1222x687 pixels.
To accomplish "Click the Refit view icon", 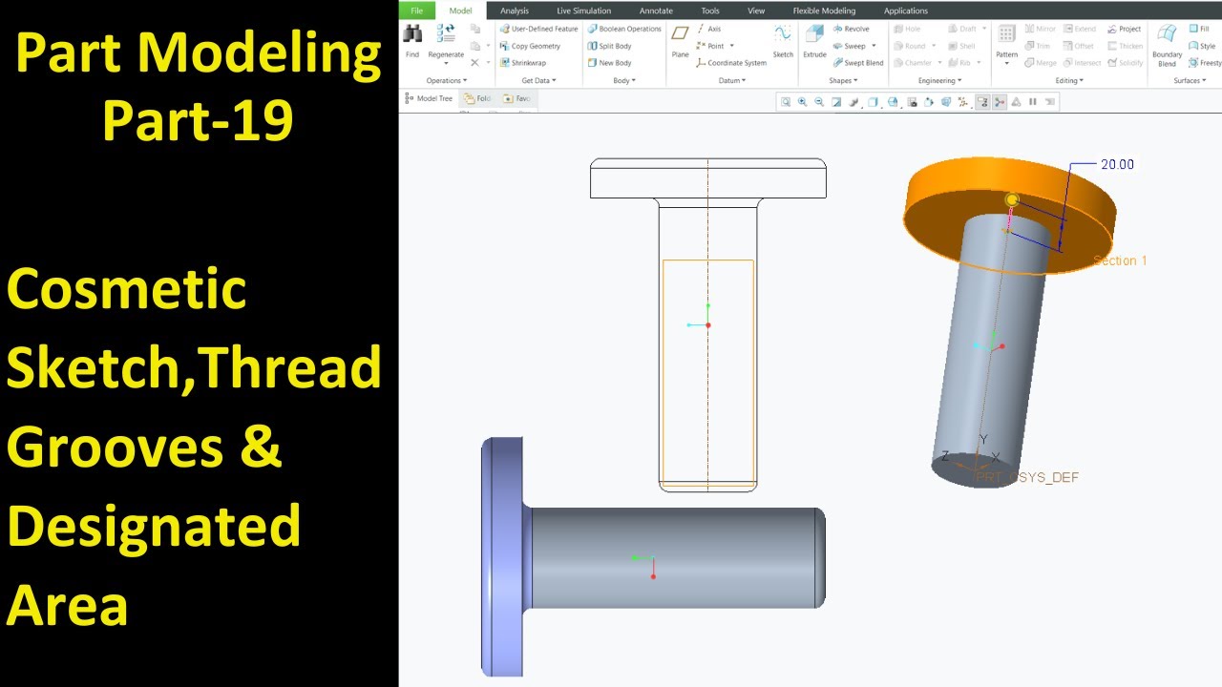I will coord(785,102).
